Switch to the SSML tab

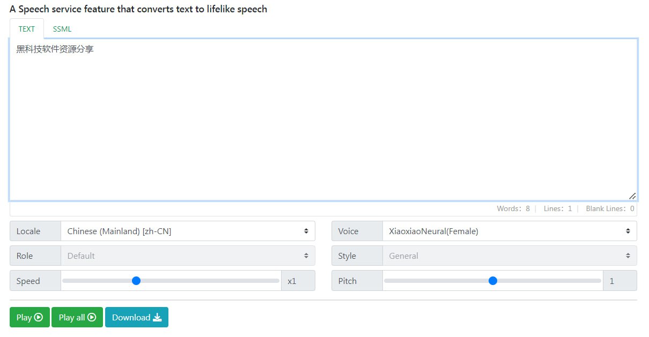(x=61, y=29)
